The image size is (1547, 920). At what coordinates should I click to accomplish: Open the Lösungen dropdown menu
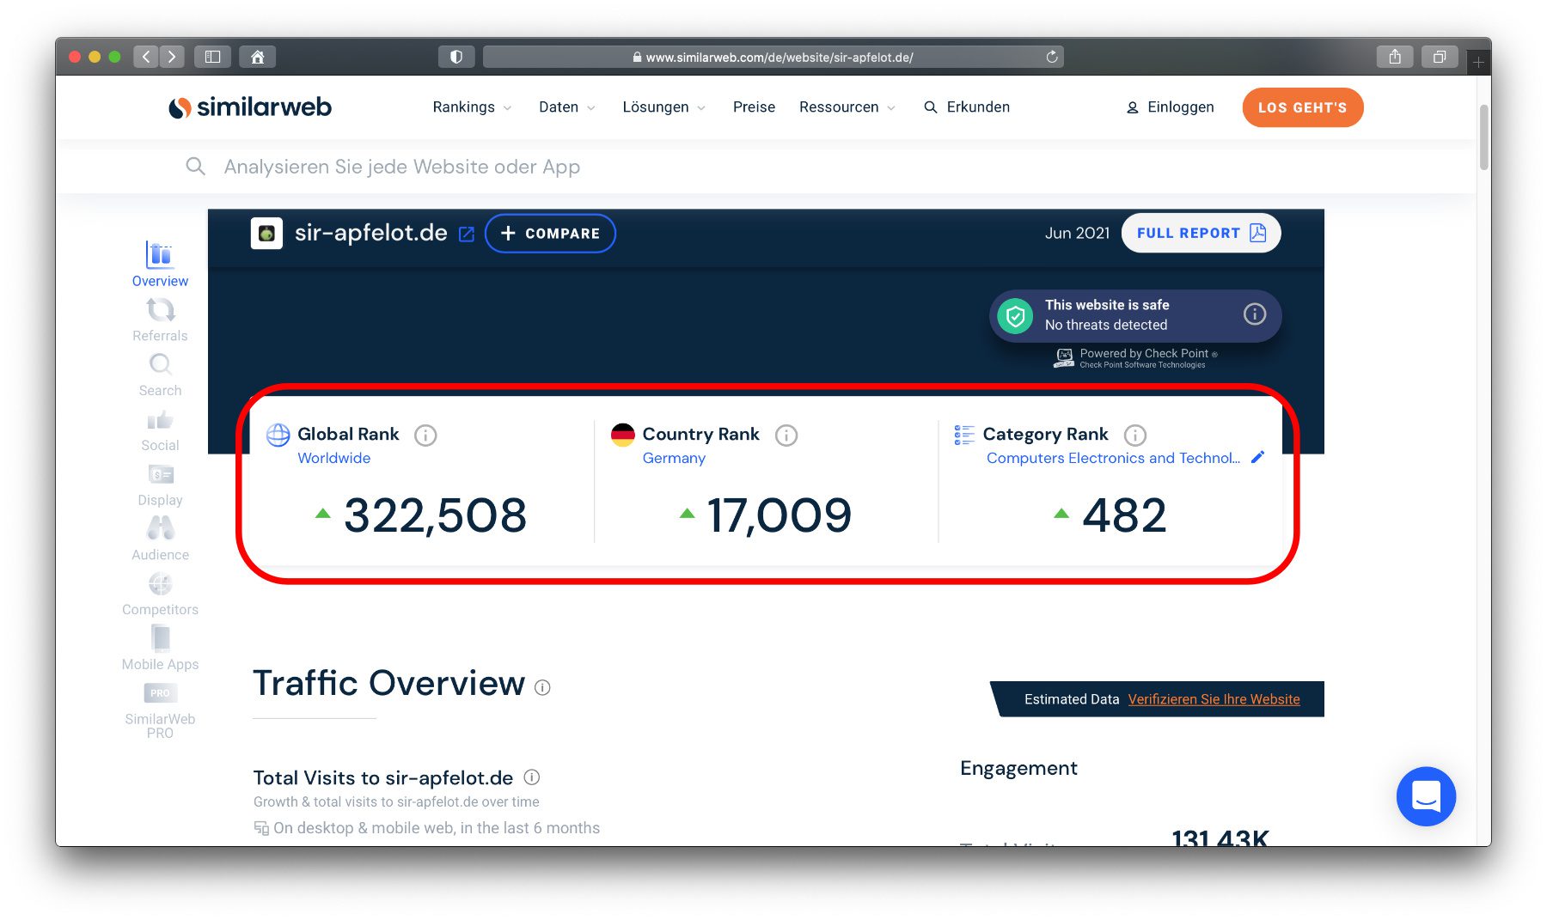click(663, 107)
